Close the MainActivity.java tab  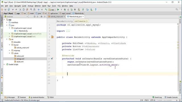(x=83, y=17)
